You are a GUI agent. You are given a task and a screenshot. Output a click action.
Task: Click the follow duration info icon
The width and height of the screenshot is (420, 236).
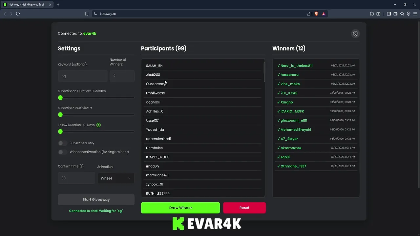98,125
